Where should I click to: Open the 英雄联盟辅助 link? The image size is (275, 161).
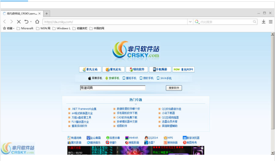pyautogui.click(x=170, y=126)
